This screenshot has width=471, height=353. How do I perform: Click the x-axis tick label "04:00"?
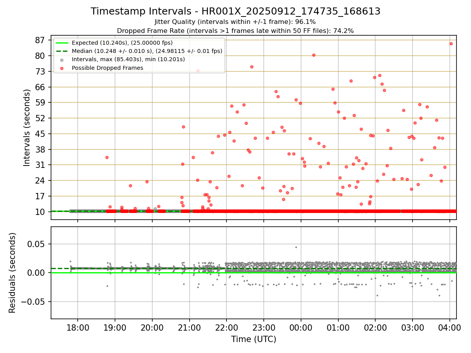(450, 327)
